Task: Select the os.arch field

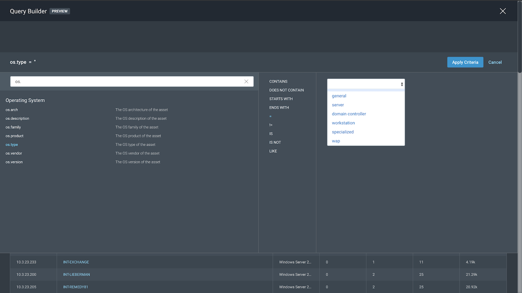Action: tap(12, 110)
